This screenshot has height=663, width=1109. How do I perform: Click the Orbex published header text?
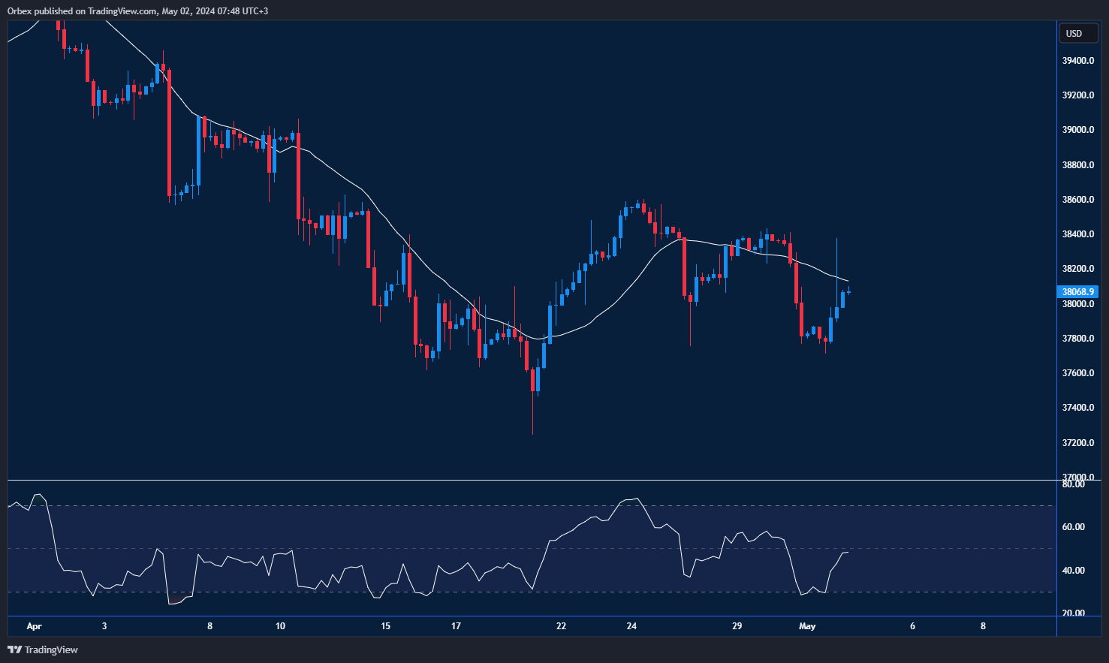137,11
